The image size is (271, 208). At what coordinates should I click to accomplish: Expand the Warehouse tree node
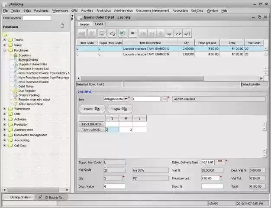[5, 109]
